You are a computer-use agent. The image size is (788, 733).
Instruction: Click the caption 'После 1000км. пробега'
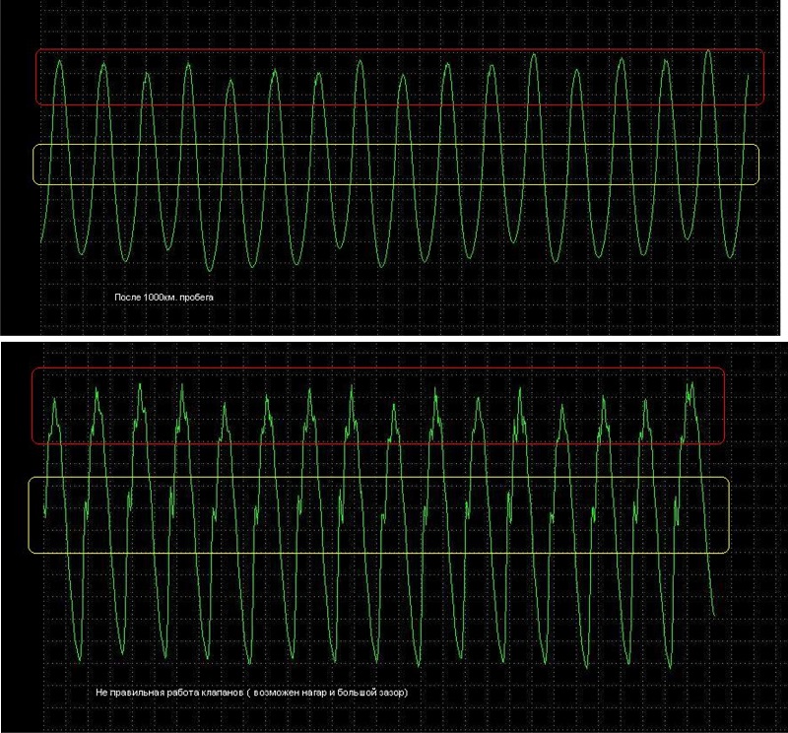coord(164,298)
